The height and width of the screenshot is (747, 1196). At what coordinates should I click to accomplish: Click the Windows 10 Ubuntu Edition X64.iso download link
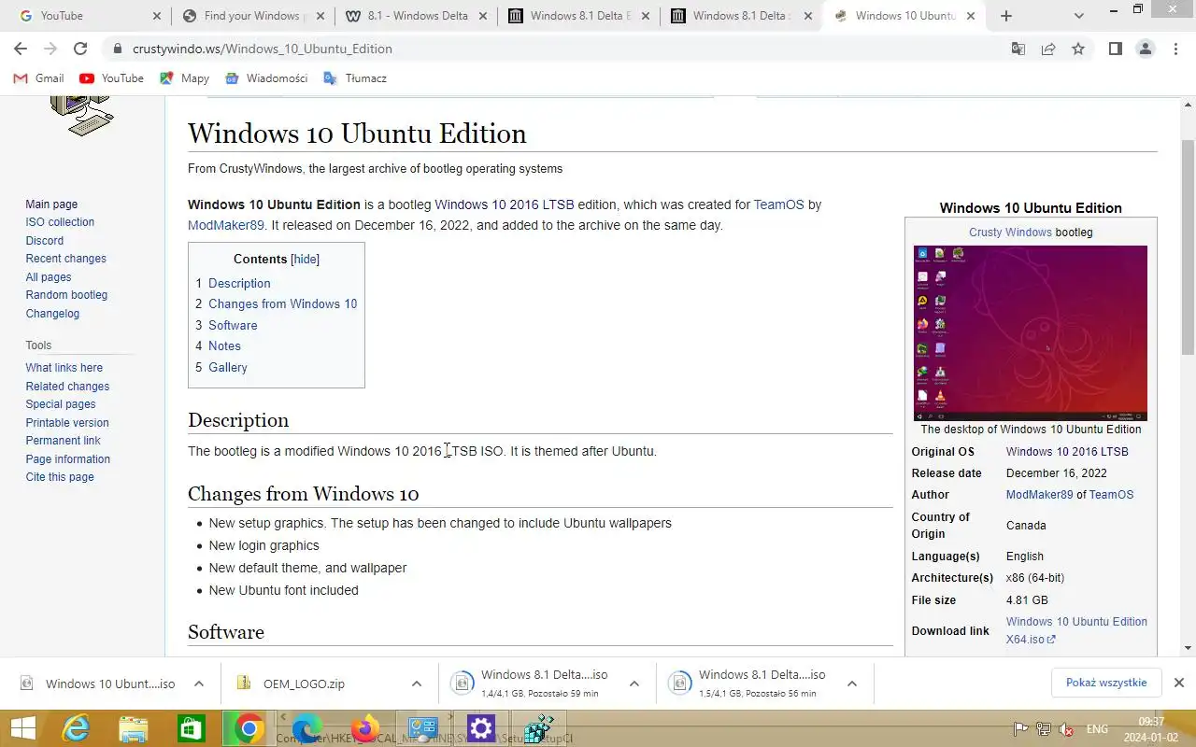(x=1076, y=630)
